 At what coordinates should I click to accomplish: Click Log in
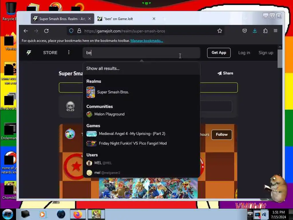(x=244, y=53)
